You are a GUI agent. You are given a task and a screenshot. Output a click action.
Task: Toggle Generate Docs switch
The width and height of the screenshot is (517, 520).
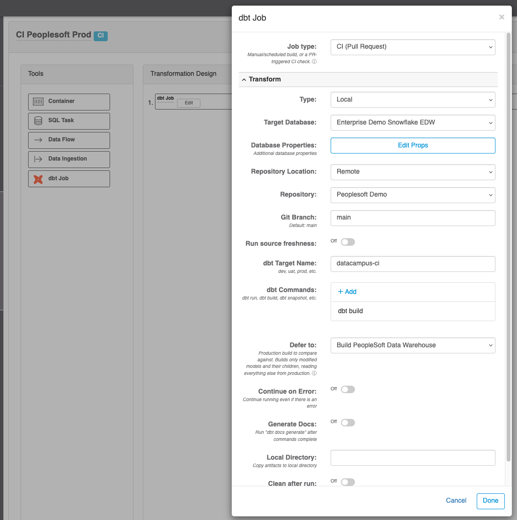(348, 423)
